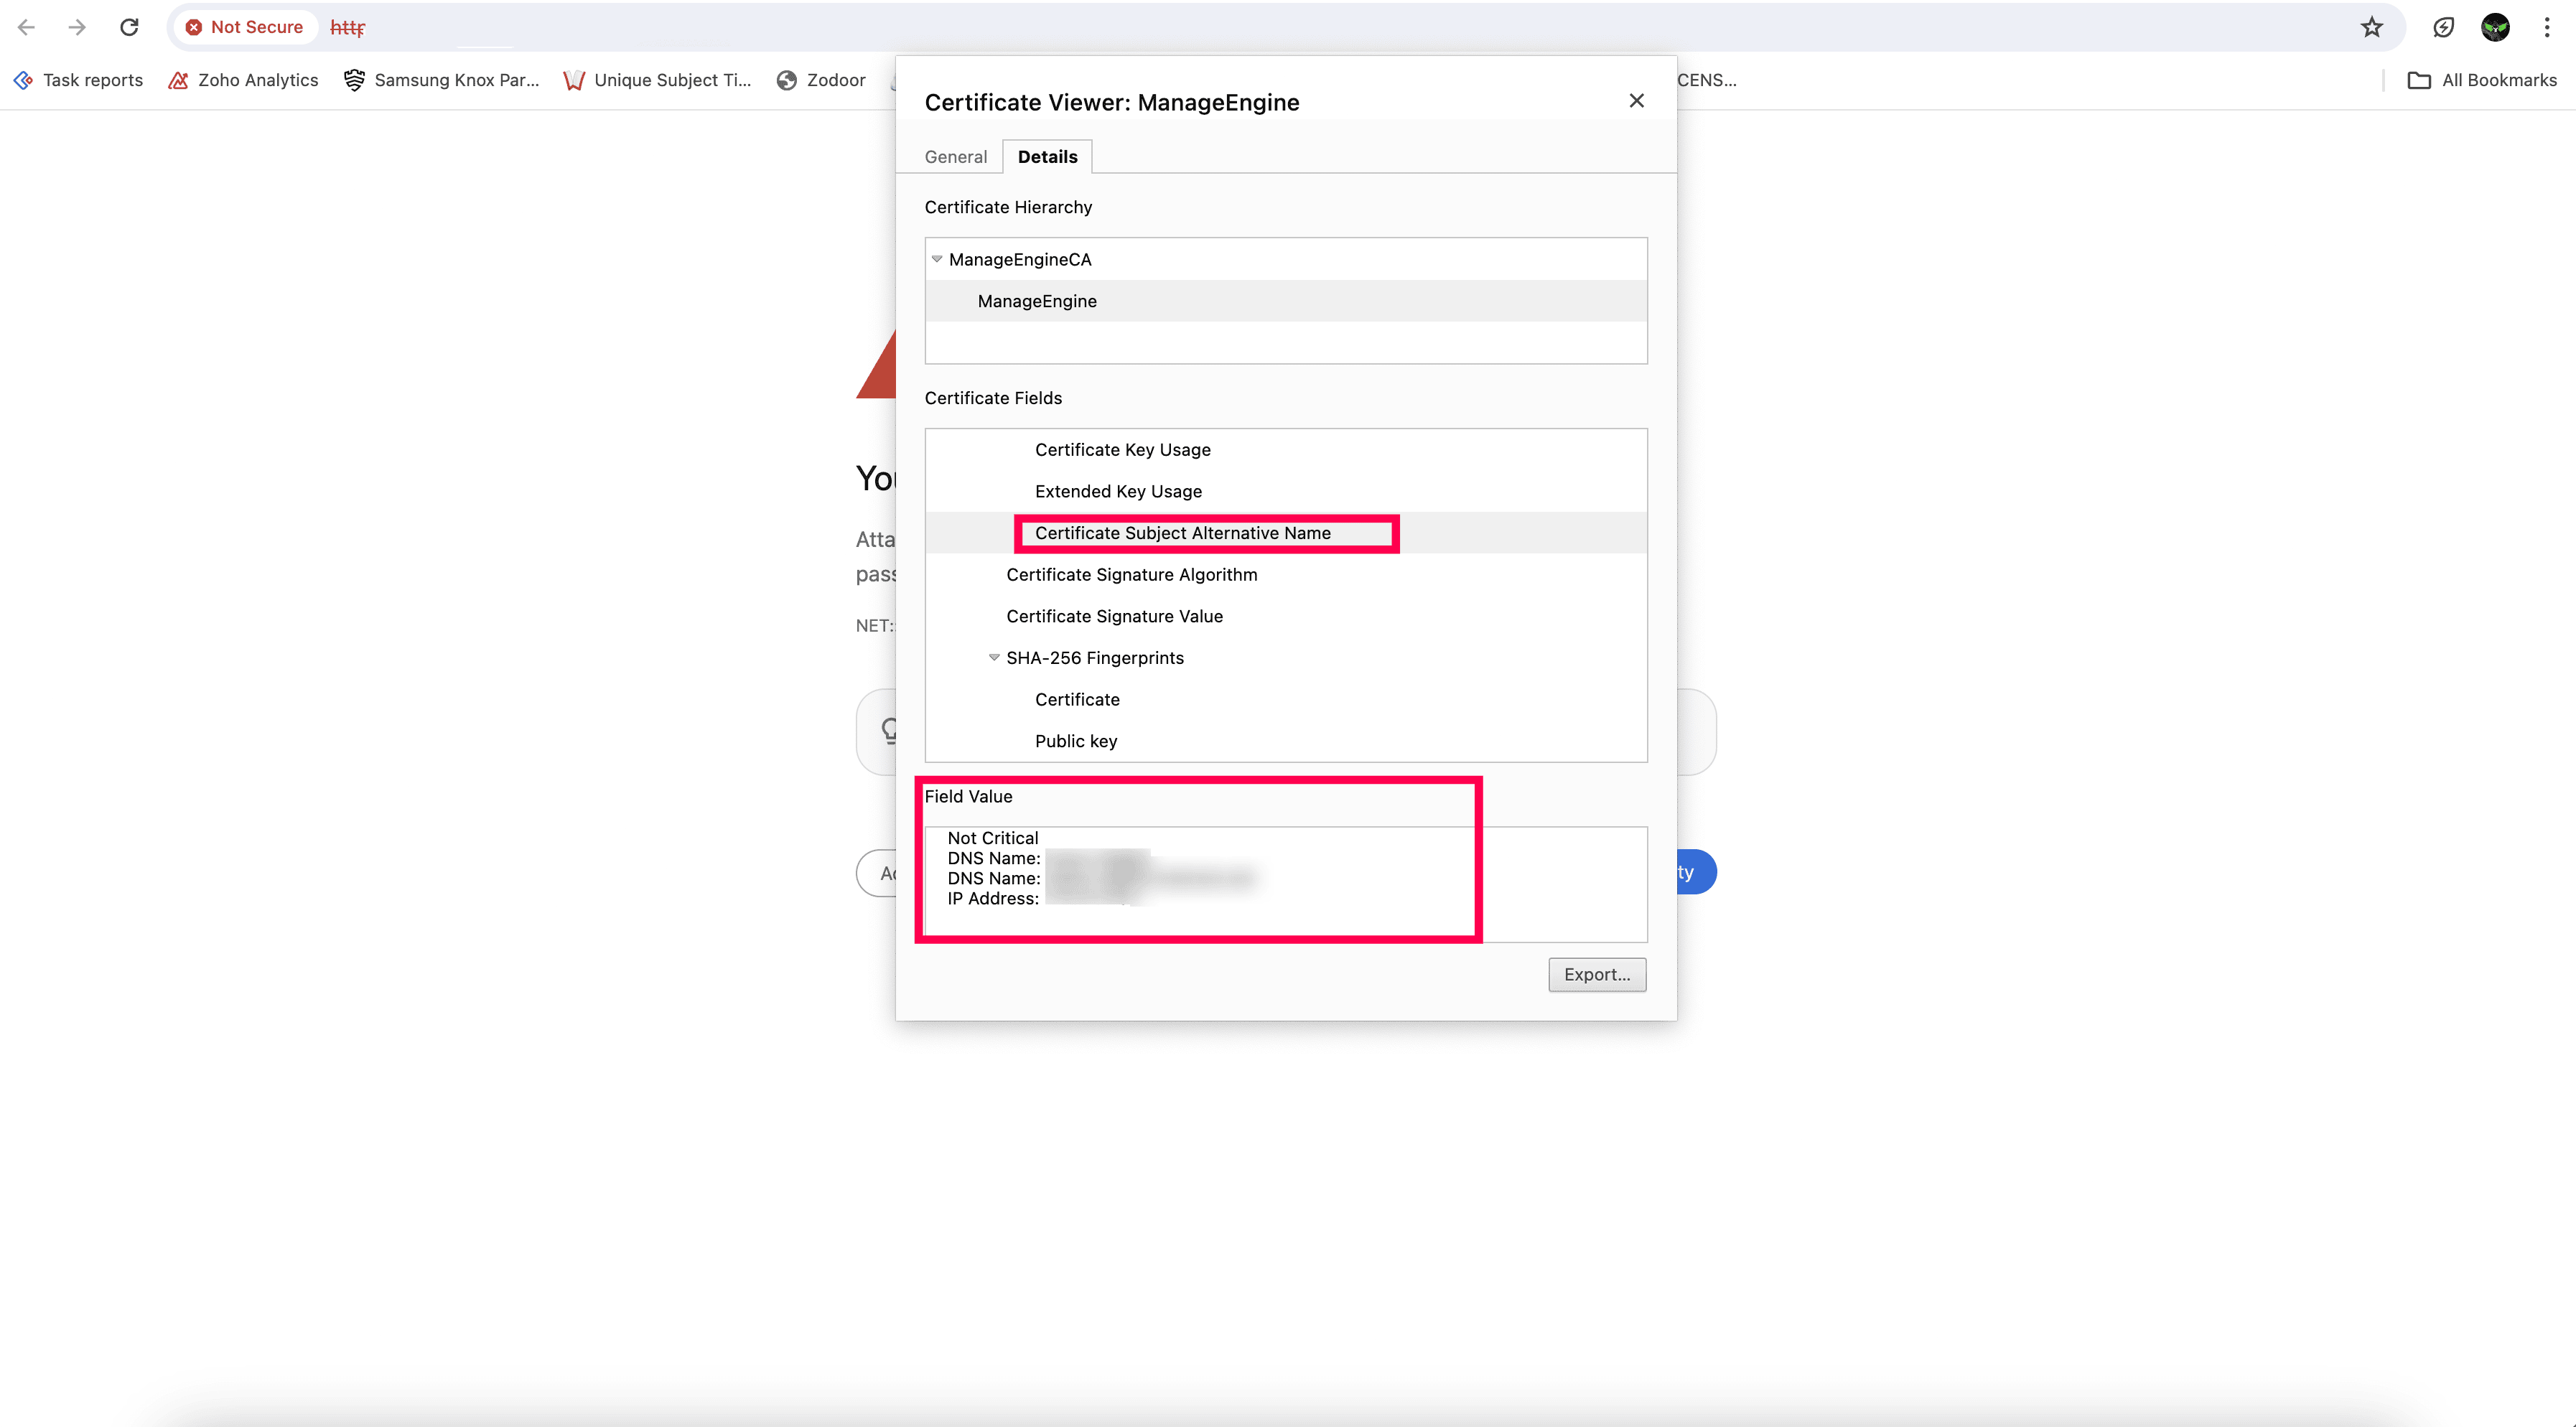Bookmark page with star icon
The image size is (2576, 1427).
2371,27
